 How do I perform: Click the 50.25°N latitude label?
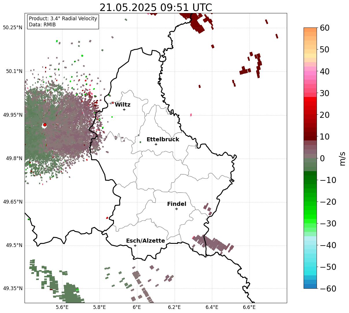pyautogui.click(x=12, y=28)
